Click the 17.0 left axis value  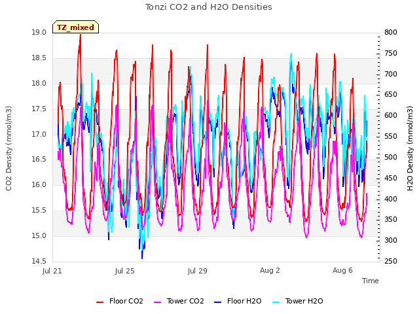tap(39, 134)
